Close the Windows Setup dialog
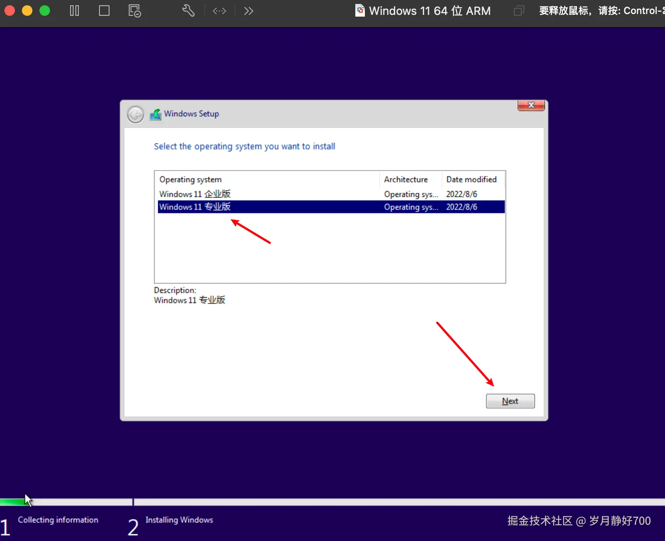Image resolution: width=665 pixels, height=541 pixels. click(x=531, y=105)
